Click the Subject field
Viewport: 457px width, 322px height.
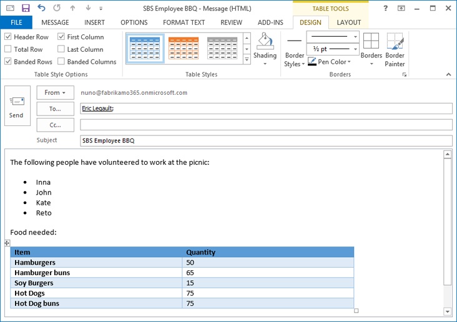(x=266, y=141)
